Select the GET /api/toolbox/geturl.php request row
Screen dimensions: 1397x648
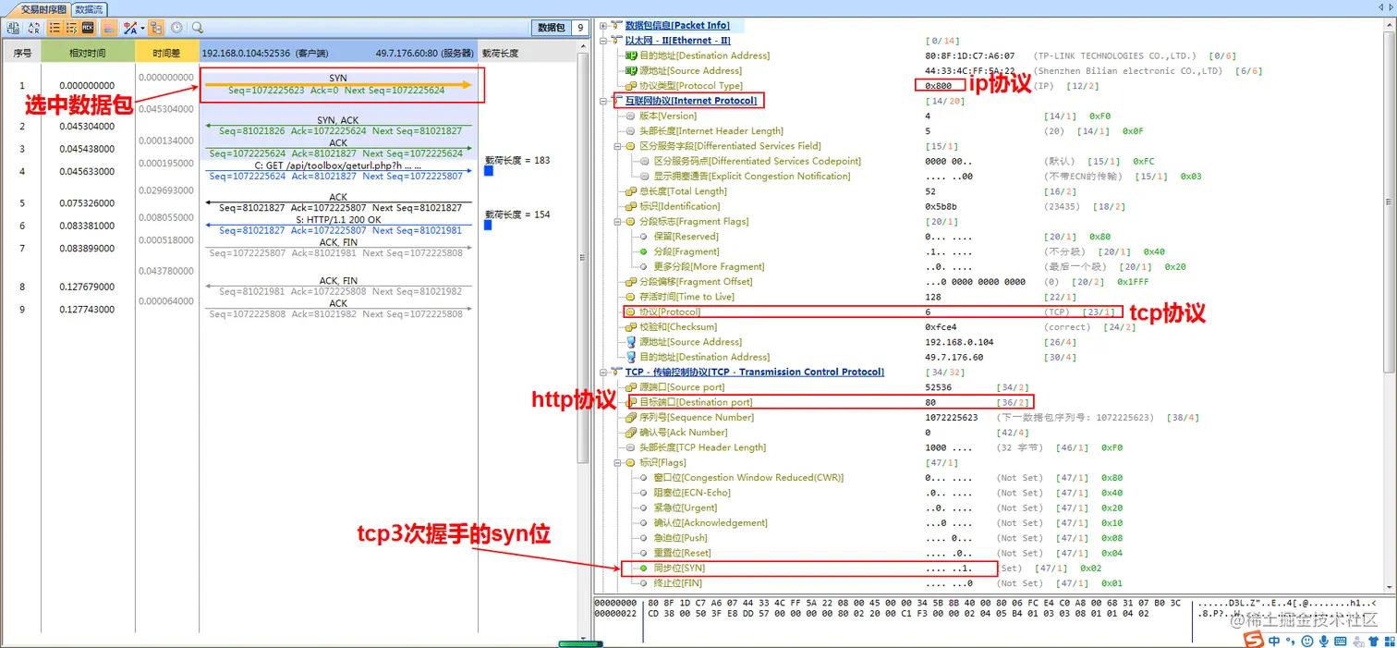click(338, 171)
